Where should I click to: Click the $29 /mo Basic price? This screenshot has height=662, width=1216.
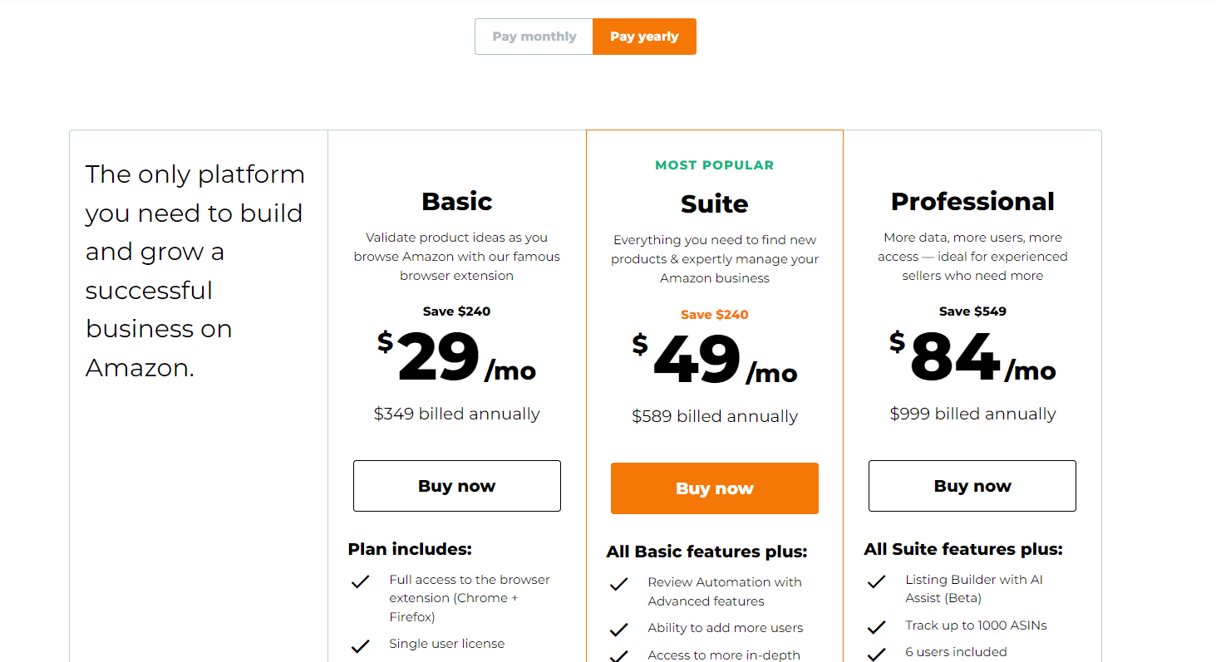456,359
